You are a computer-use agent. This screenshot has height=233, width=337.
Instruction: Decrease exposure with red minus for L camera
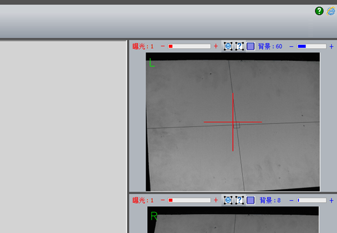pyautogui.click(x=163, y=46)
